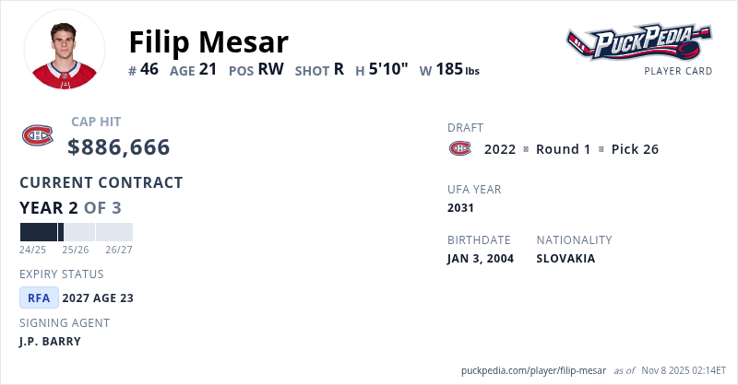Screen dimensions: 738x385
Task: Click signing agent J.P. Barry
Action: pyautogui.click(x=50, y=341)
